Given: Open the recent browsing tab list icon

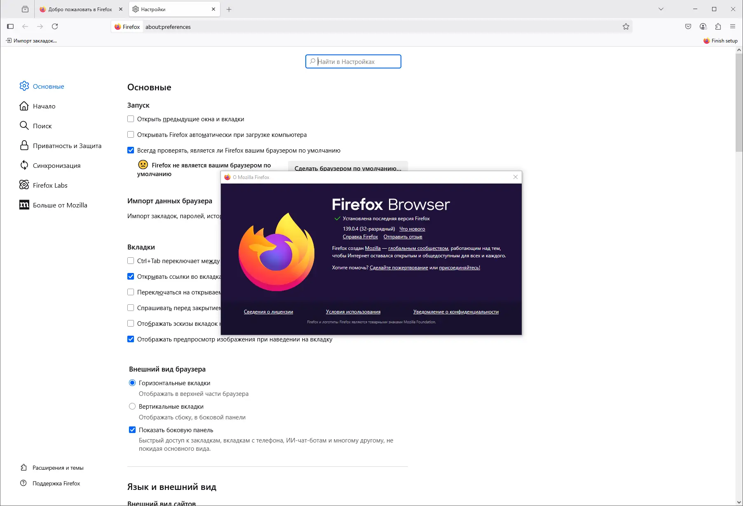Looking at the screenshot, I should [25, 9].
